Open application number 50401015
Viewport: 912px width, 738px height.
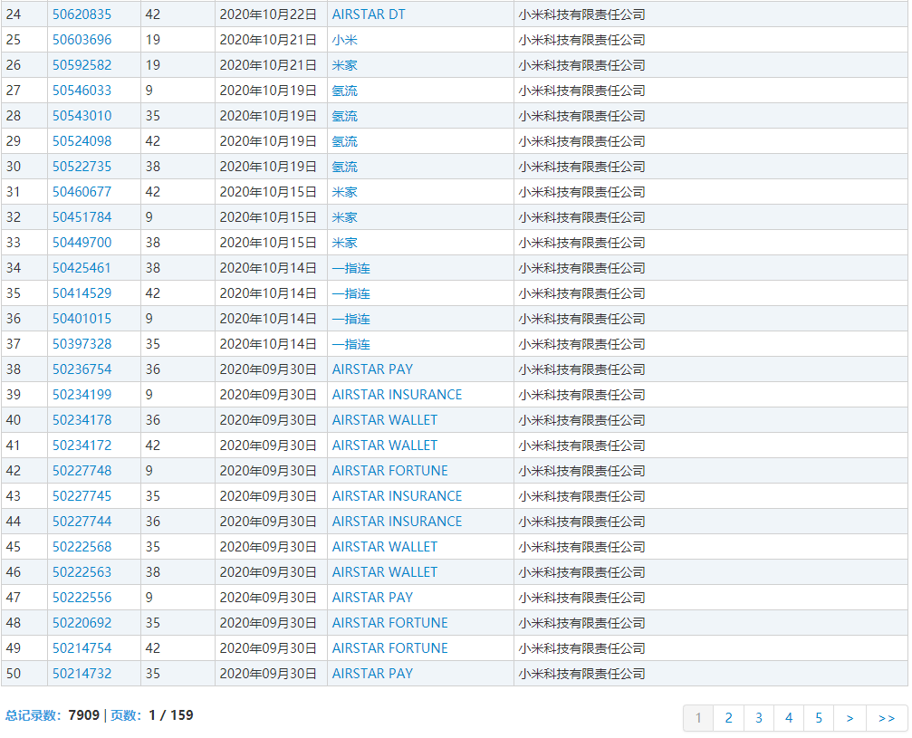(x=82, y=319)
